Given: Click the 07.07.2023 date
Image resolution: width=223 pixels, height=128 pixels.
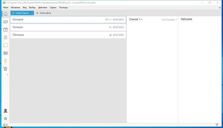Looking at the screenshot, I should (x=118, y=35).
